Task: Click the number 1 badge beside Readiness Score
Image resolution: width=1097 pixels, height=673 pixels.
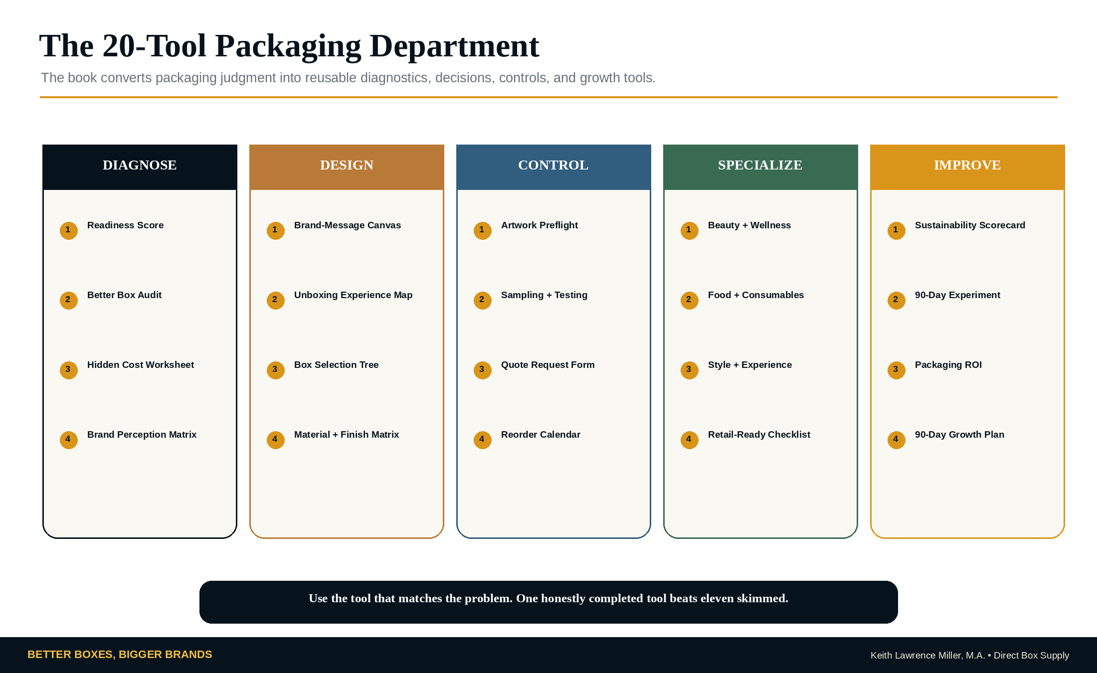Action: coord(69,230)
